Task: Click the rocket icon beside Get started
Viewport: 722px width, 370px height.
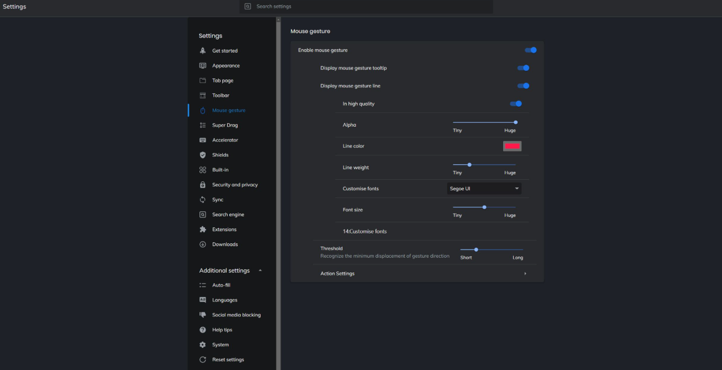Action: (203, 51)
